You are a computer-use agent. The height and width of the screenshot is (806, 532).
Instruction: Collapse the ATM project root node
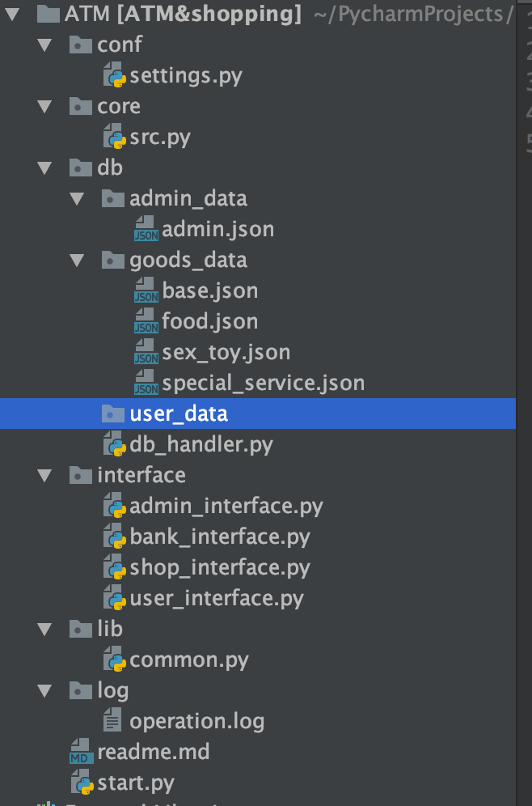coord(11,14)
